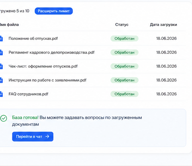Open chat via 'Перейти в чат' button
Image resolution: width=192 pixels, height=166 pixels.
(33, 137)
